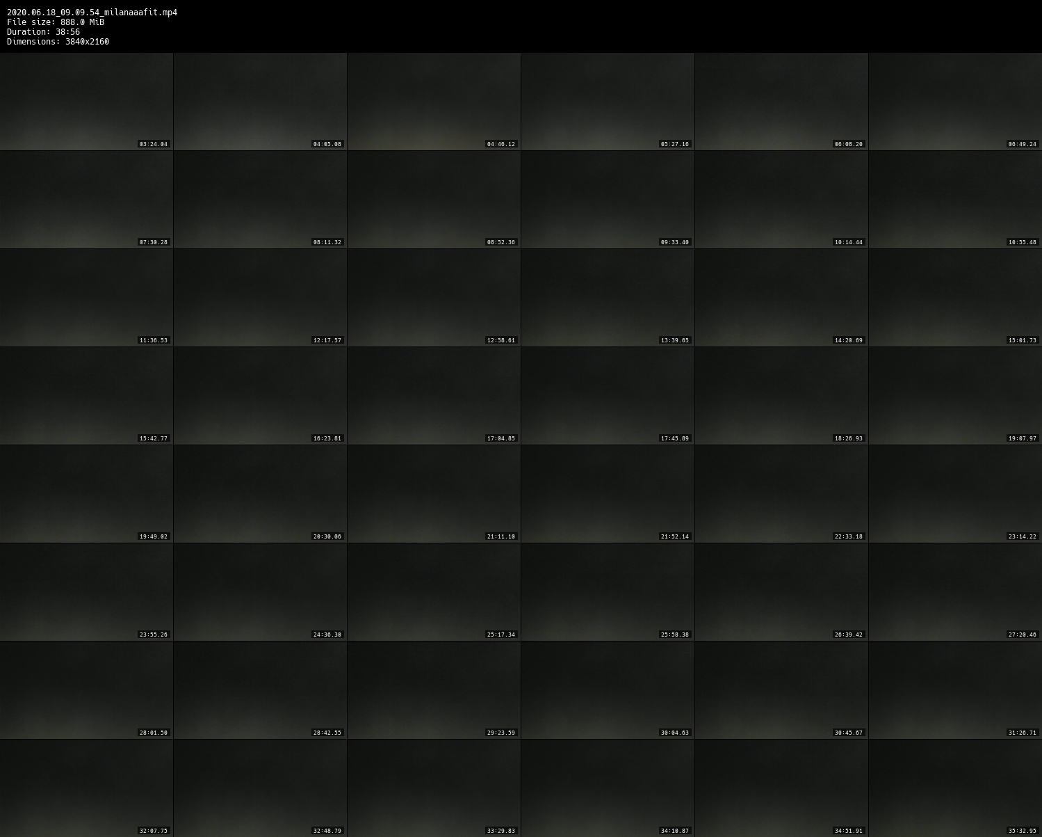Screen dimensions: 1042x837
Task: Open the thumbnail stamped 03:24.04
Action: point(86,102)
